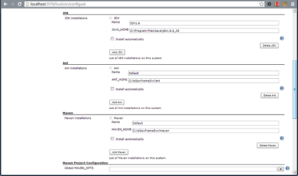Reload the Hudson configure page
Screen dimensions: 298x176
coord(19,4)
